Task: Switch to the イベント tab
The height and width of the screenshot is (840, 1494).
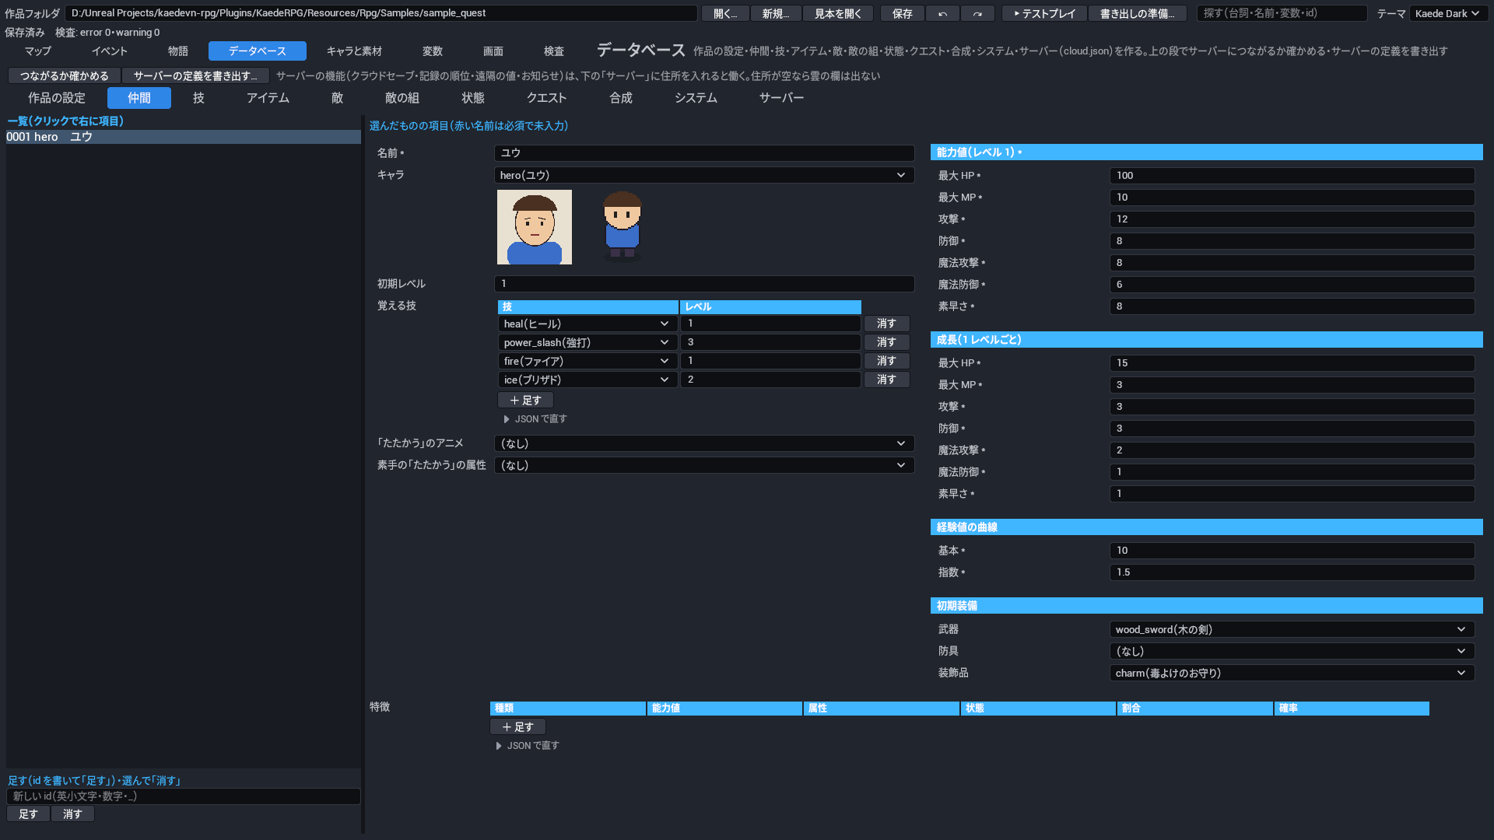Action: coord(110,51)
